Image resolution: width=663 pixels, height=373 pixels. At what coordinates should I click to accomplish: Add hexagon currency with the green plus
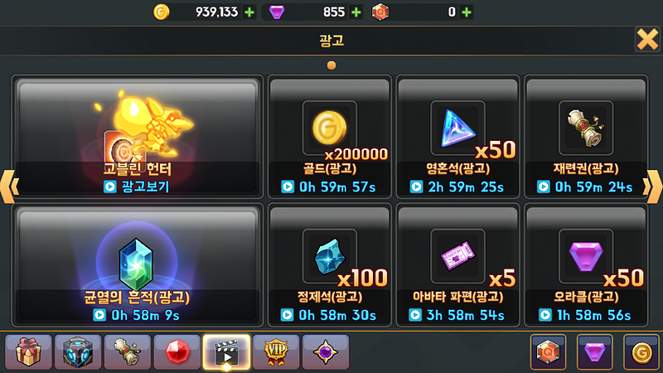pos(467,12)
